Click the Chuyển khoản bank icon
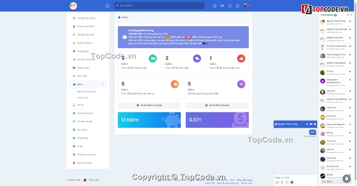The width and height of the screenshot is (357, 186). pyautogui.click(x=74, y=121)
